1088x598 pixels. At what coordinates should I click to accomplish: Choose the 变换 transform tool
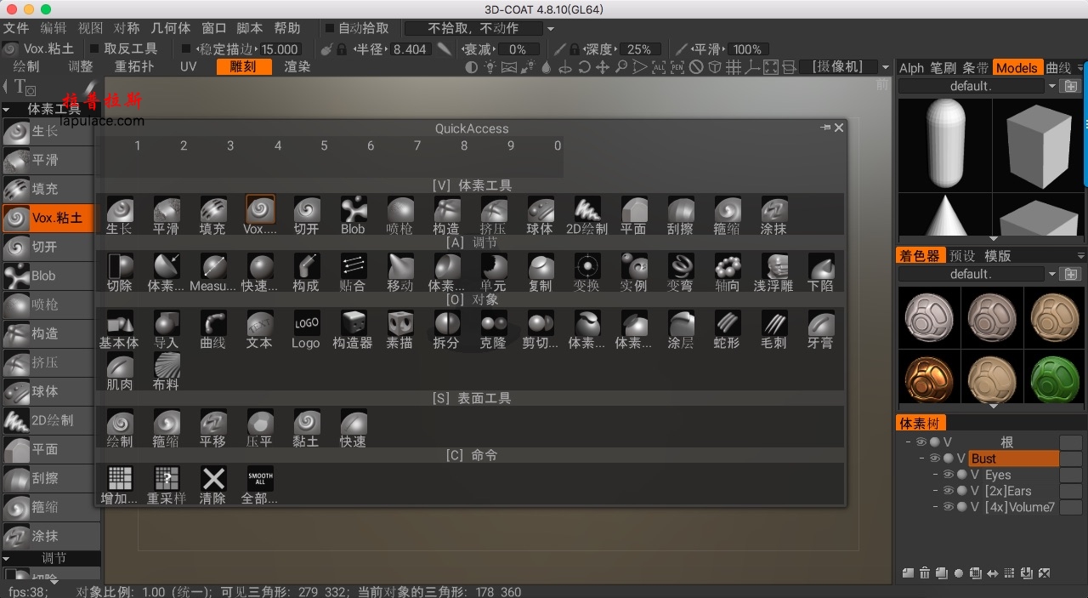point(586,272)
